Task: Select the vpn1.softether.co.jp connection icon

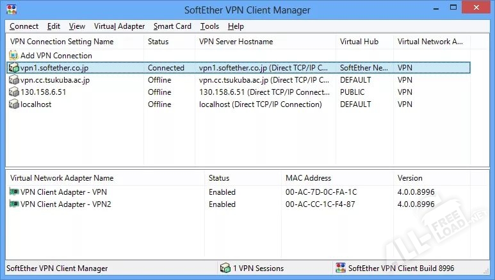Action: coord(14,68)
